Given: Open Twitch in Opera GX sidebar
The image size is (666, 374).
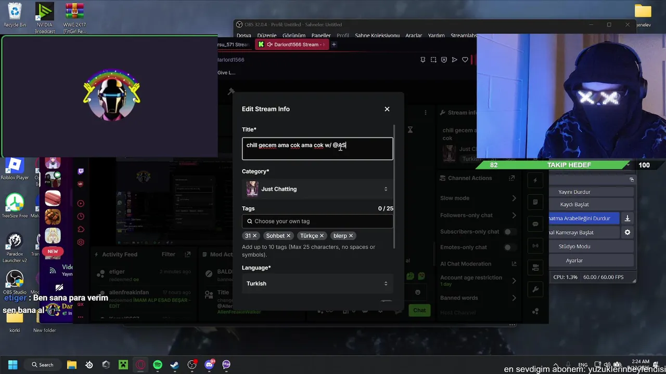Looking at the screenshot, I should coord(81,171).
